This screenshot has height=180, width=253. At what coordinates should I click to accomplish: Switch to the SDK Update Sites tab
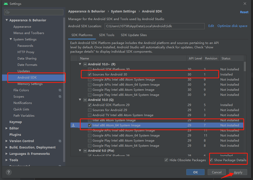(x=134, y=35)
